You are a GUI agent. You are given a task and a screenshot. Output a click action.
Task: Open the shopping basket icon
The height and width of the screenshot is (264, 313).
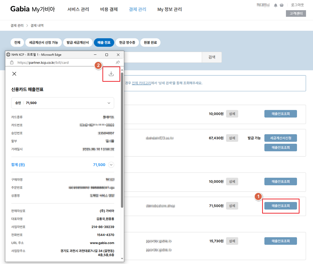click(x=281, y=5)
